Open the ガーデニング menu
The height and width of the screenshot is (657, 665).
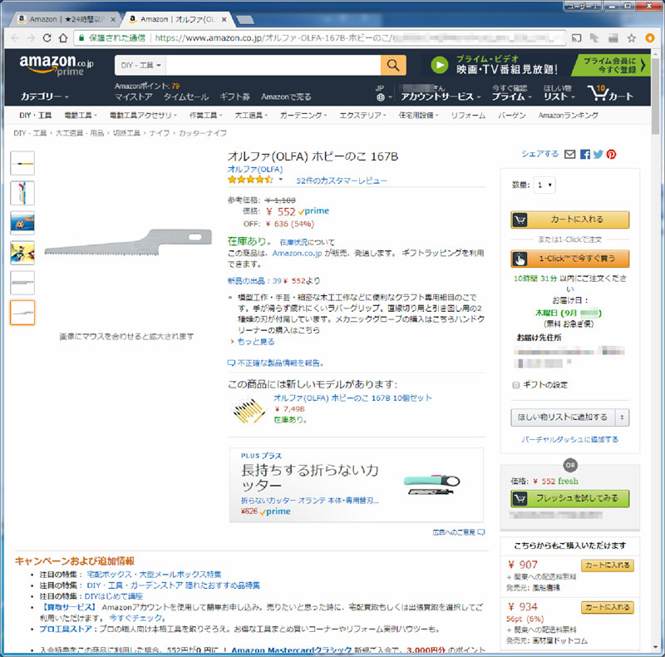pos(303,116)
